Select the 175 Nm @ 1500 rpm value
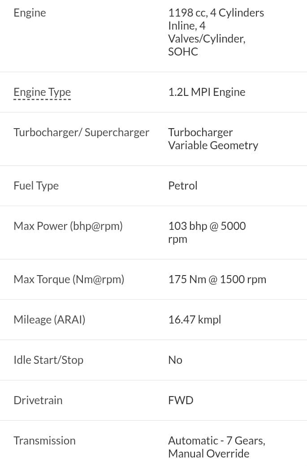The image size is (307, 466). click(x=217, y=280)
